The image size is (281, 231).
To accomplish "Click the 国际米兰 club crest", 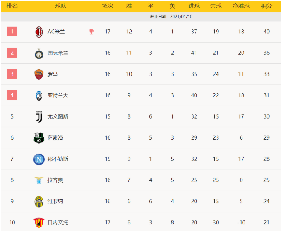I will [39, 53].
